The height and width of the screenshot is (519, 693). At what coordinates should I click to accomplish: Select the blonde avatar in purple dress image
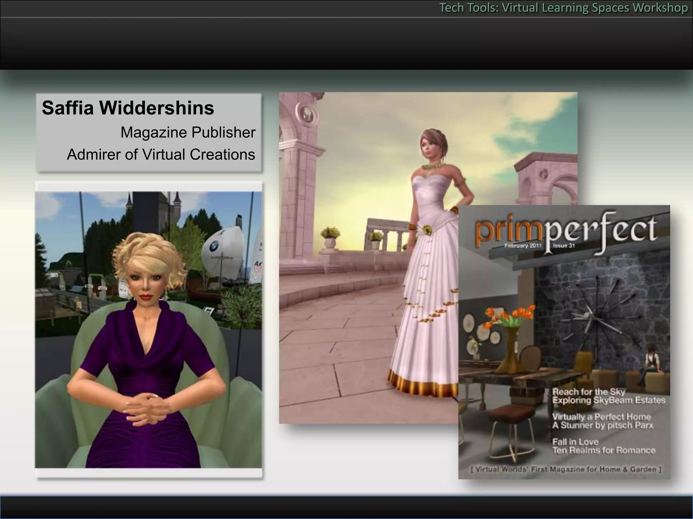[x=149, y=329]
